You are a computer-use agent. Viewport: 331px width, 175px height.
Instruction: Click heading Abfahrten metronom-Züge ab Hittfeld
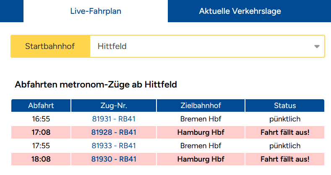[96, 85]
